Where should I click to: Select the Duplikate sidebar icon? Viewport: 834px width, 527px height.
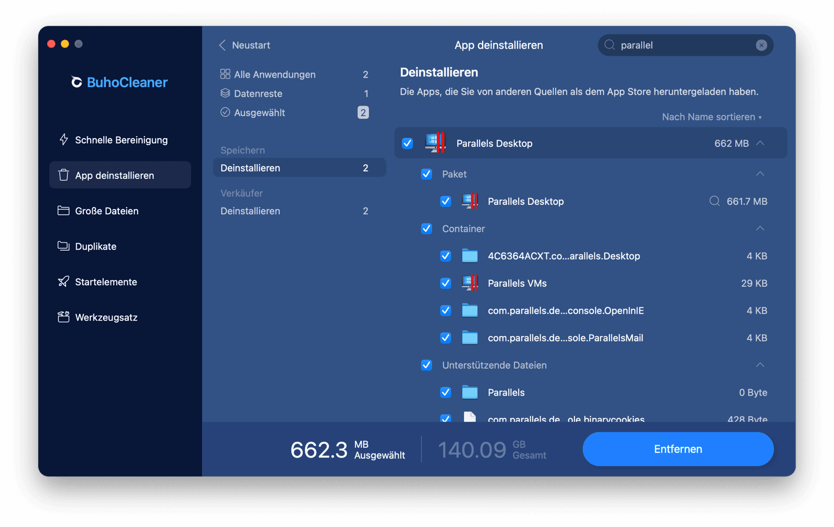[x=63, y=246]
